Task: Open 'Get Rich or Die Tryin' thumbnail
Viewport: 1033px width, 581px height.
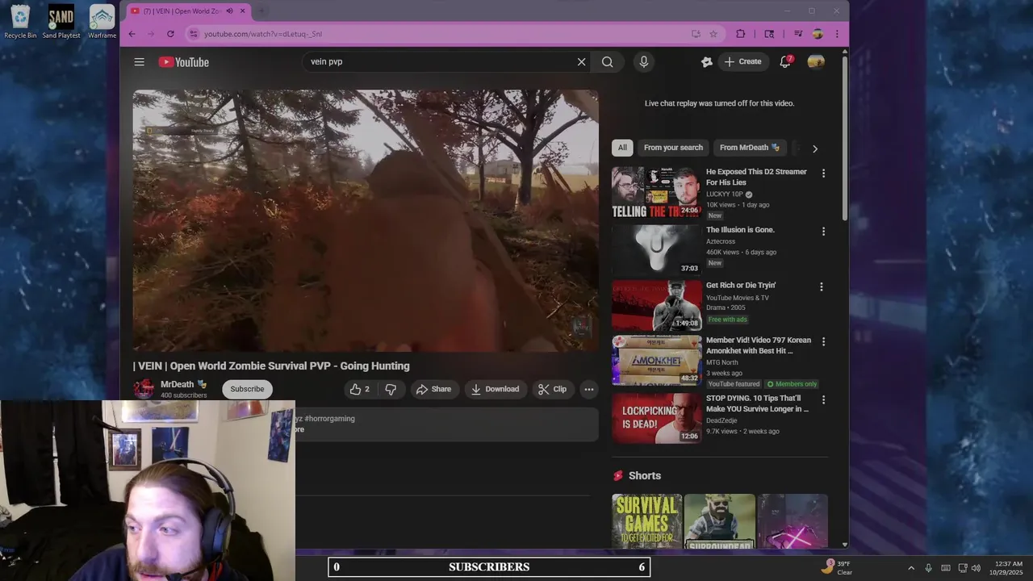Action: (656, 305)
